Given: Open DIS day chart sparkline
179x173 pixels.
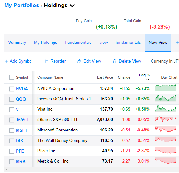Looking at the screenshot, I should pos(166,140).
